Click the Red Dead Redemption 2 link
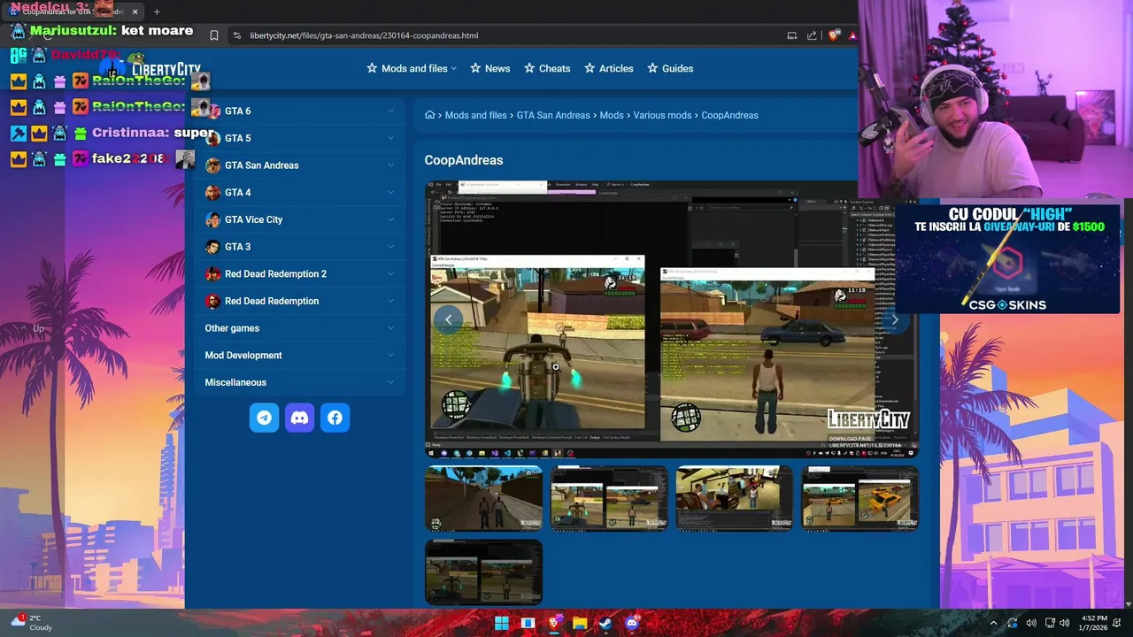Viewport: 1133px width, 637px height. click(x=275, y=274)
